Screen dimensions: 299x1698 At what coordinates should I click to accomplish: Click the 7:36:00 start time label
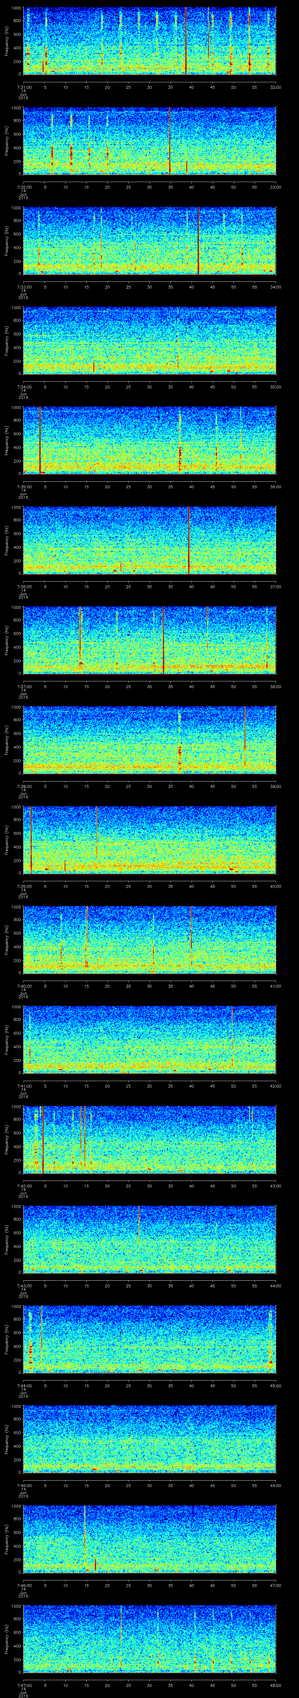click(x=24, y=587)
